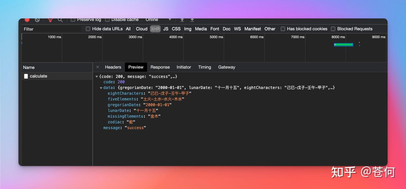Viewport: 406px width, 189px height.
Task: Tick the Blocked Requests checkbox
Action: tap(333, 29)
